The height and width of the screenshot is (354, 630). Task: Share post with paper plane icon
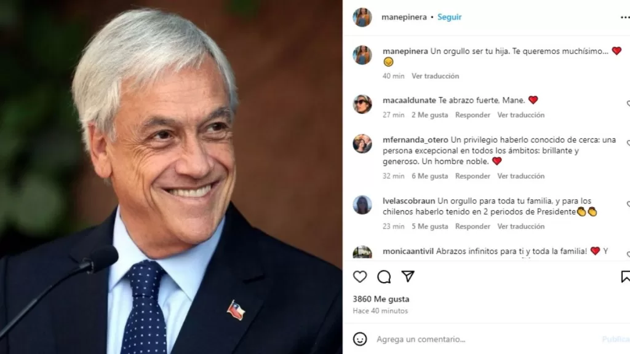(x=408, y=276)
